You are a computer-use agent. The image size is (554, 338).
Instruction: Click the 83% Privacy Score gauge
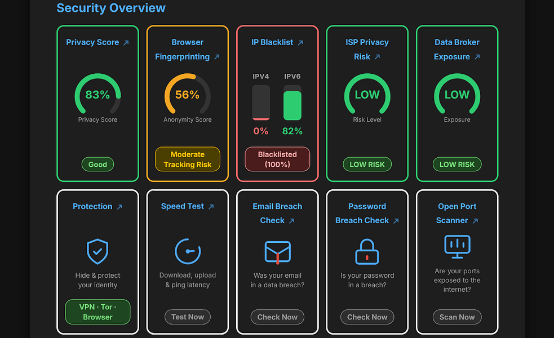click(97, 94)
